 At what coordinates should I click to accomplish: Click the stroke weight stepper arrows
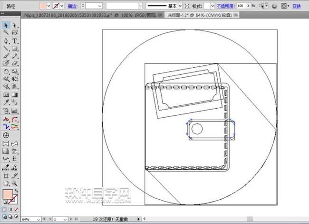tap(83, 6)
